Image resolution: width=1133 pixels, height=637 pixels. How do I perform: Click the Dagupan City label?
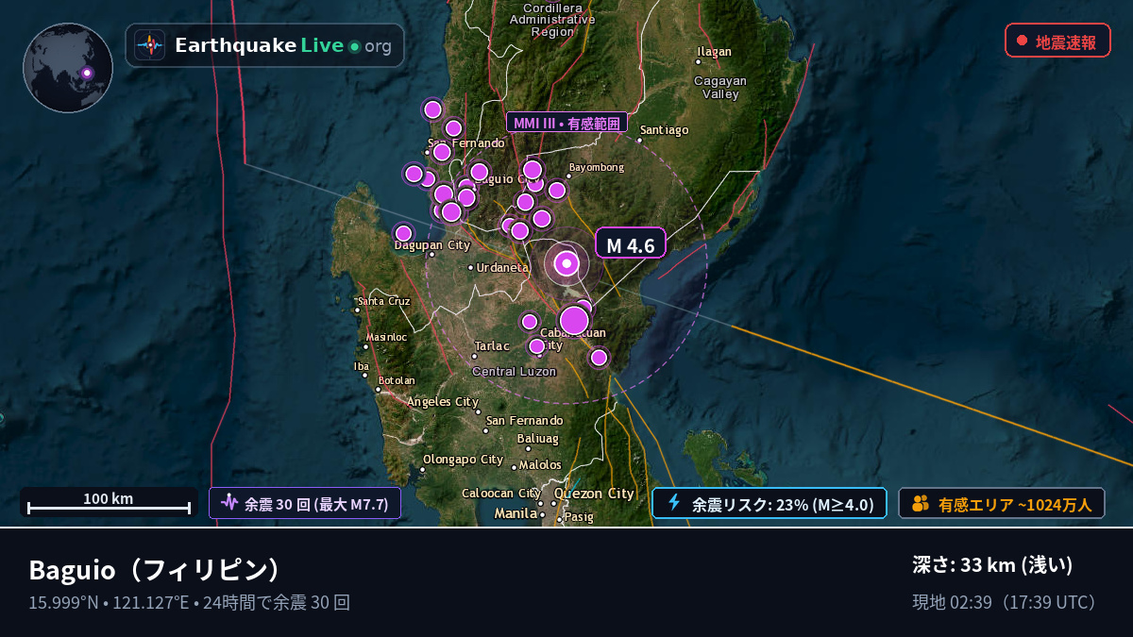(431, 245)
